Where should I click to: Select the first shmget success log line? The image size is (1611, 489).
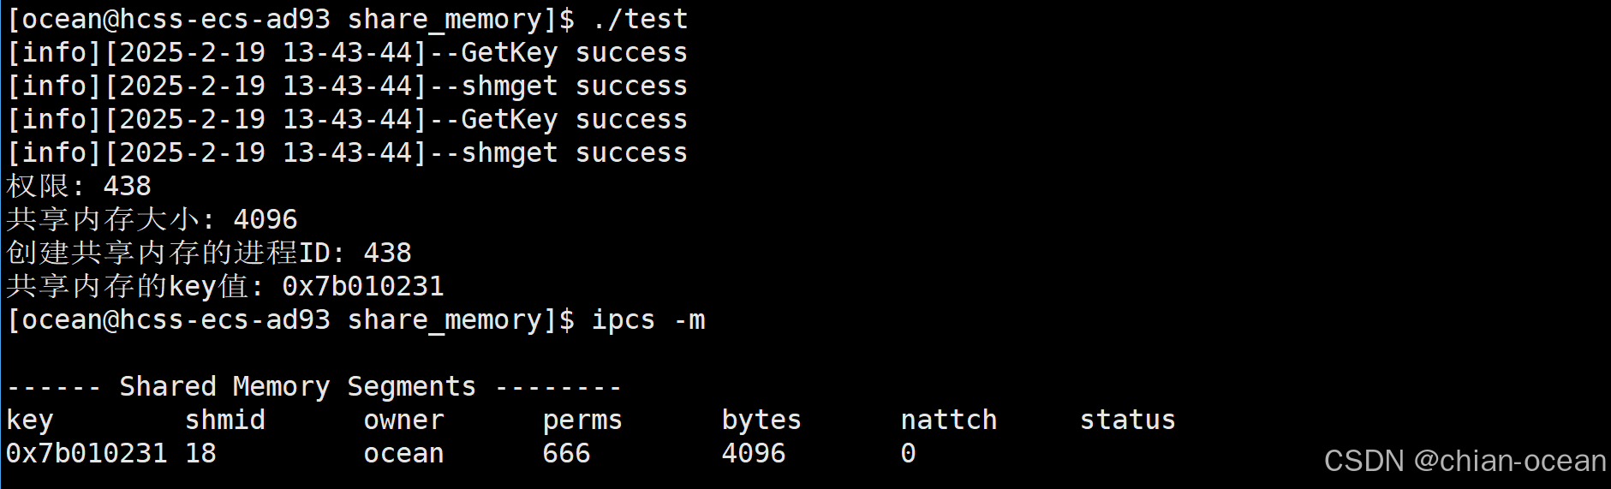tap(347, 86)
